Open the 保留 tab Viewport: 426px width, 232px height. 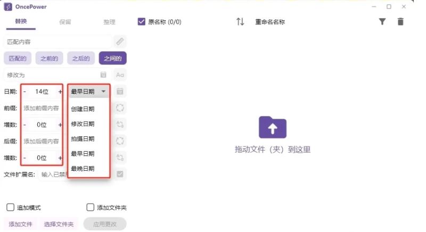(x=65, y=22)
